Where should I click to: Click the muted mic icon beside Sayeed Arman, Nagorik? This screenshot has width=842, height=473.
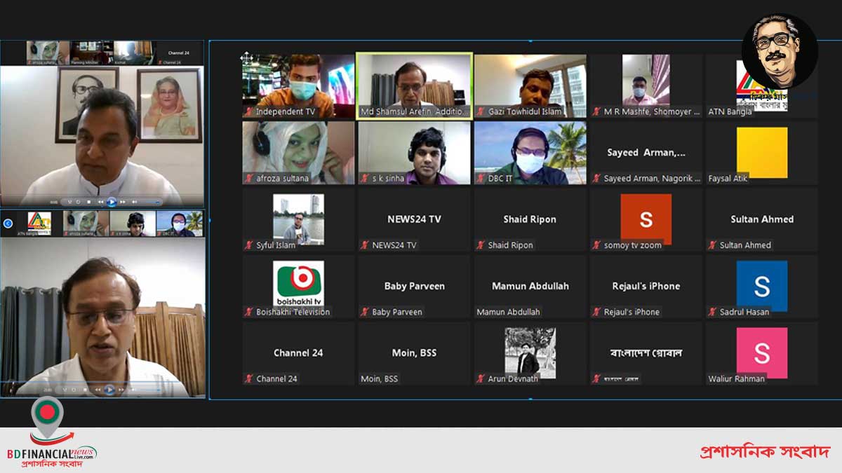(x=597, y=179)
